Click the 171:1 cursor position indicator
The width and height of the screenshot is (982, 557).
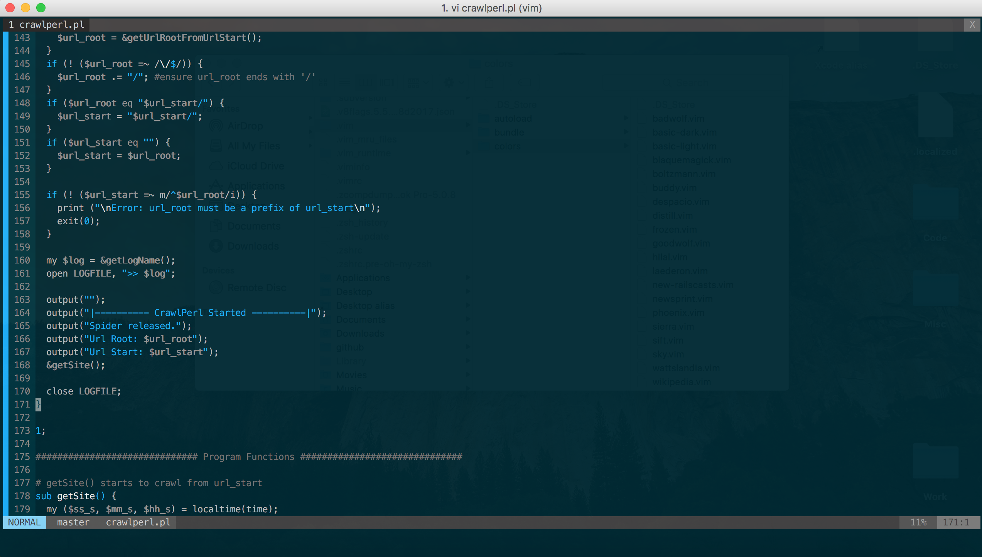956,522
